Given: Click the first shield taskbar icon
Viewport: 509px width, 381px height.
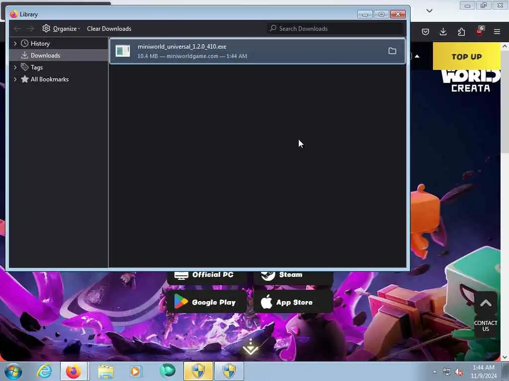Looking at the screenshot, I should click(x=198, y=371).
